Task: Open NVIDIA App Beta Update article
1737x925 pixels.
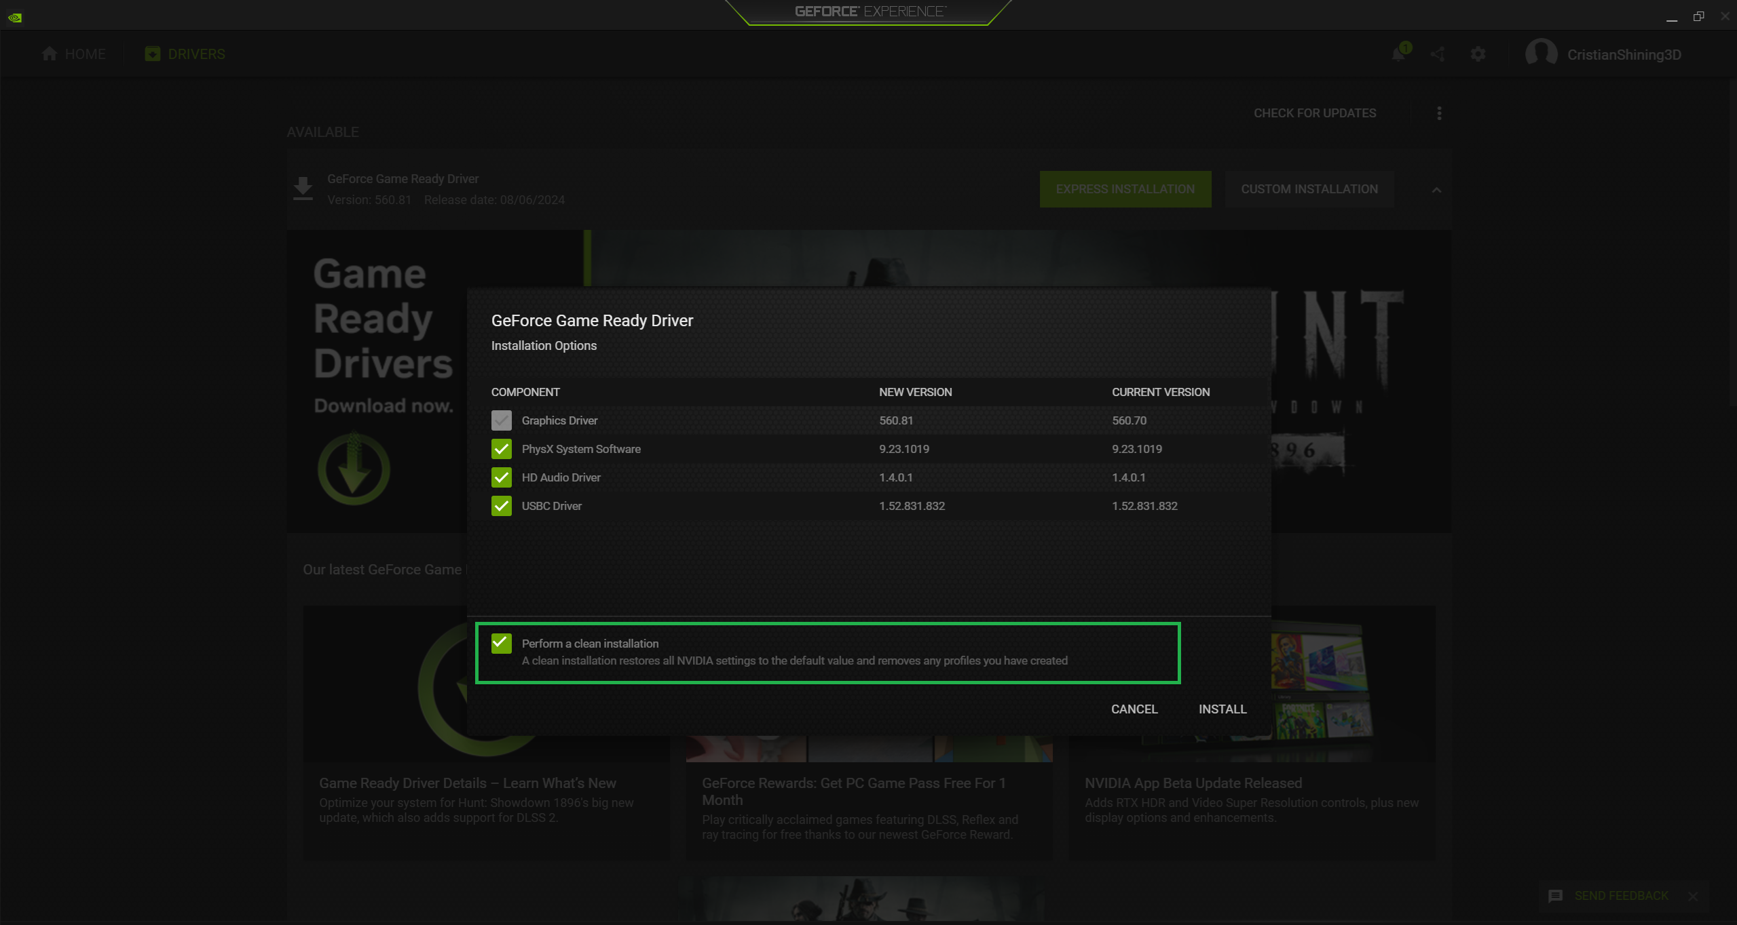Action: coord(1193,783)
